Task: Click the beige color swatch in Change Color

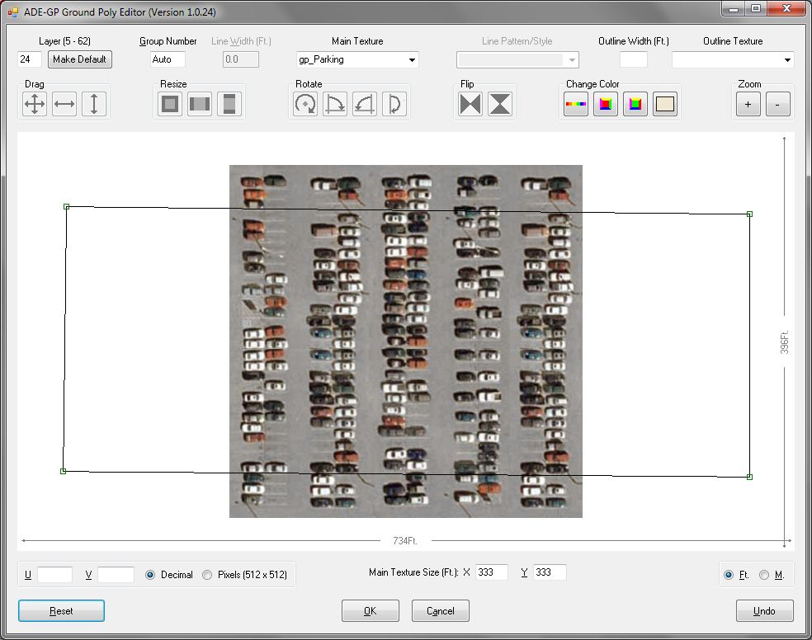Action: 665,104
